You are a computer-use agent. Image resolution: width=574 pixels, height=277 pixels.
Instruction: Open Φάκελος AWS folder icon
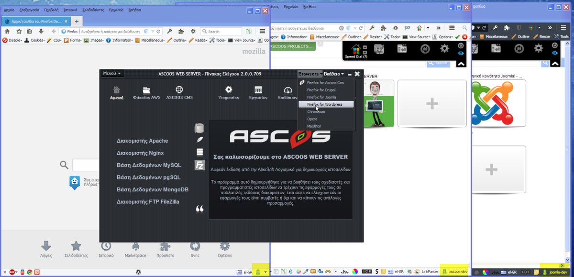[x=146, y=89]
